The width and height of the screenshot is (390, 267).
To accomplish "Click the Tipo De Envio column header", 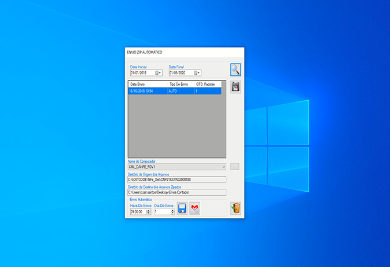I will point(181,84).
